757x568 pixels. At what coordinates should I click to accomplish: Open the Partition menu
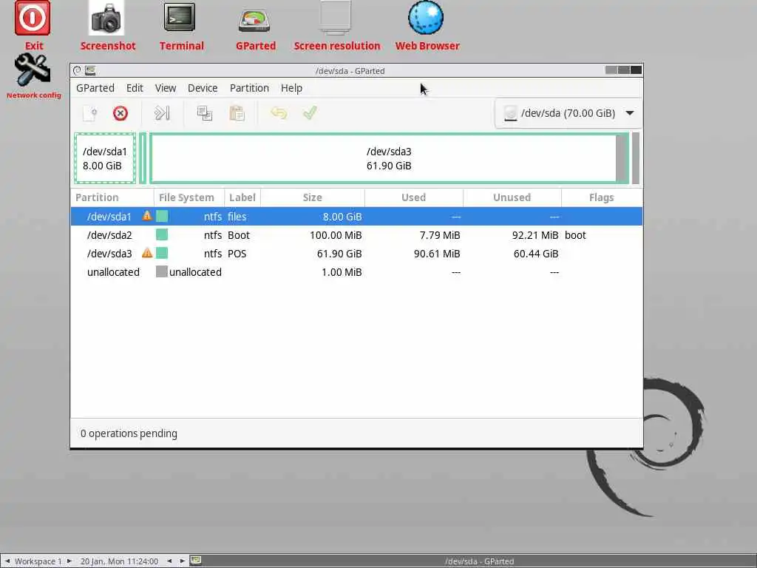[x=249, y=88]
